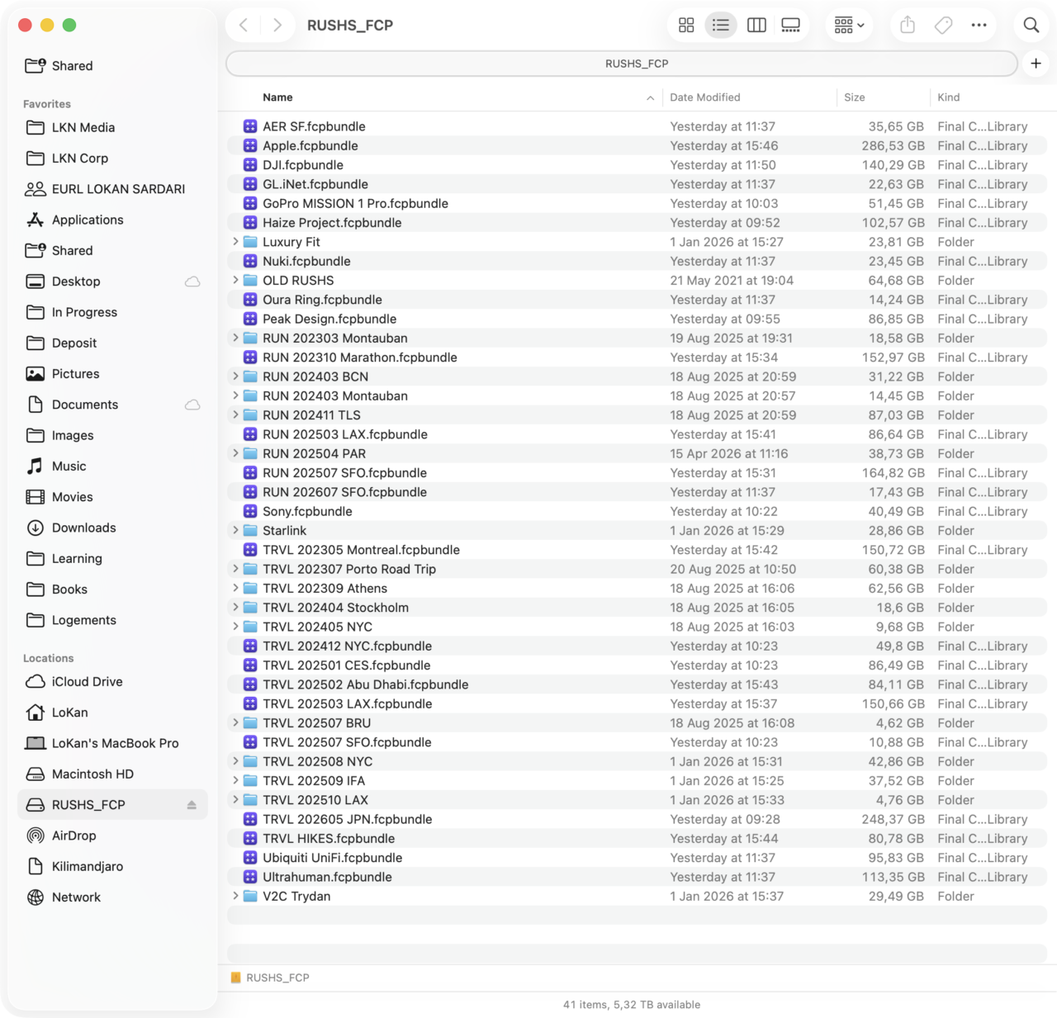This screenshot has width=1057, height=1018.
Task: Click the Pictures sidebar icon
Action: pos(36,374)
